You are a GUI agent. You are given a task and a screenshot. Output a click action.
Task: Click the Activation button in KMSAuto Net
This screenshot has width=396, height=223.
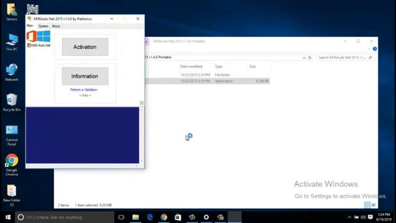click(85, 47)
